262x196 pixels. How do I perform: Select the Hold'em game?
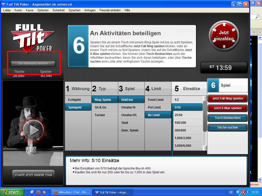tap(131, 100)
